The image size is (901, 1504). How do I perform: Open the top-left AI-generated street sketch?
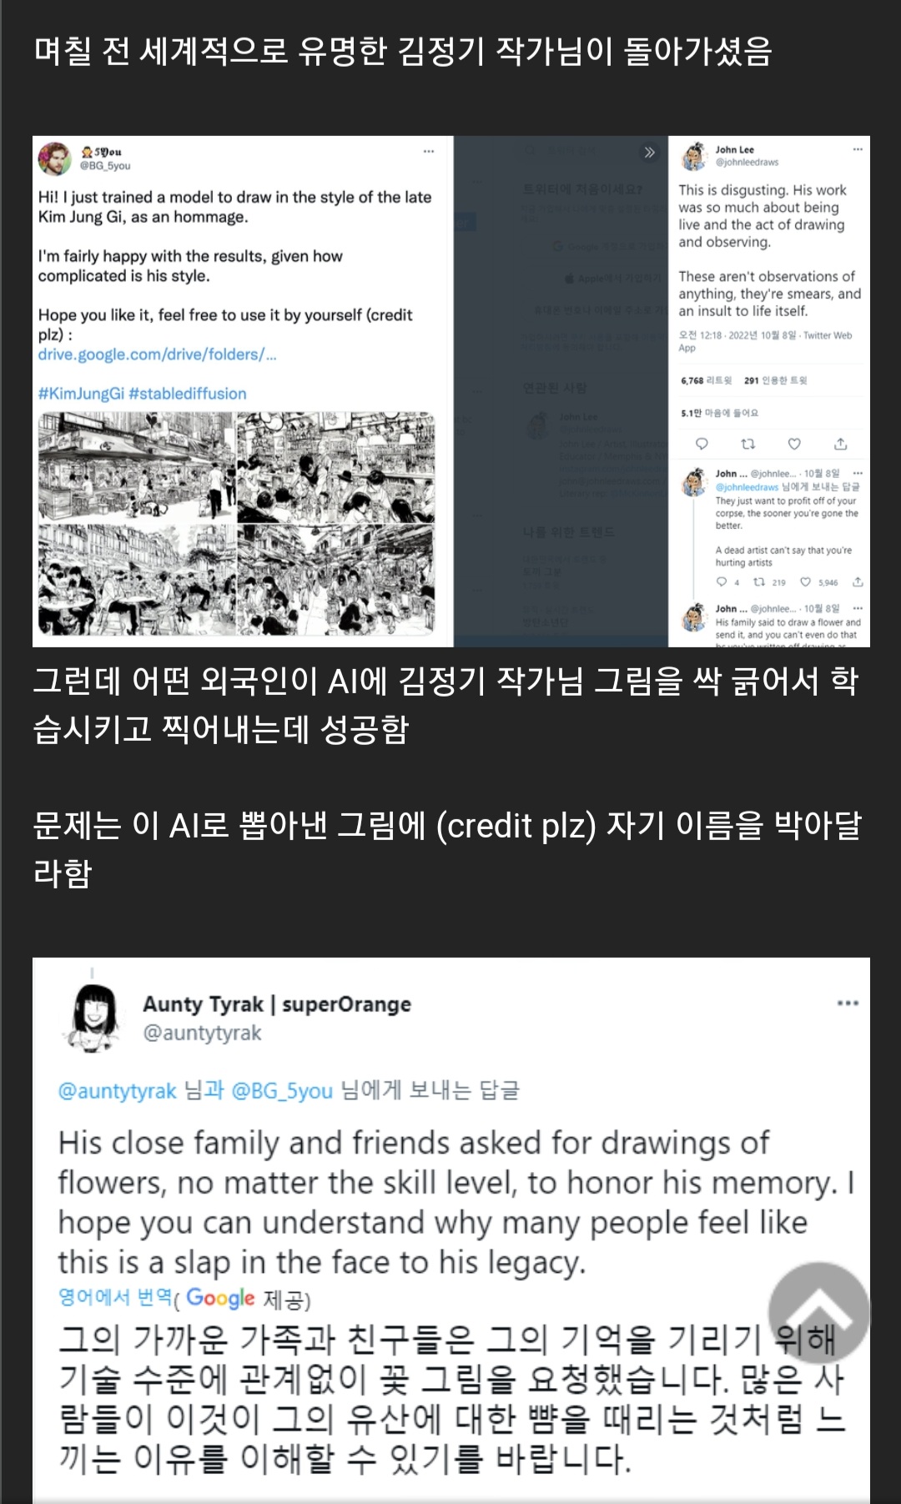137,467
